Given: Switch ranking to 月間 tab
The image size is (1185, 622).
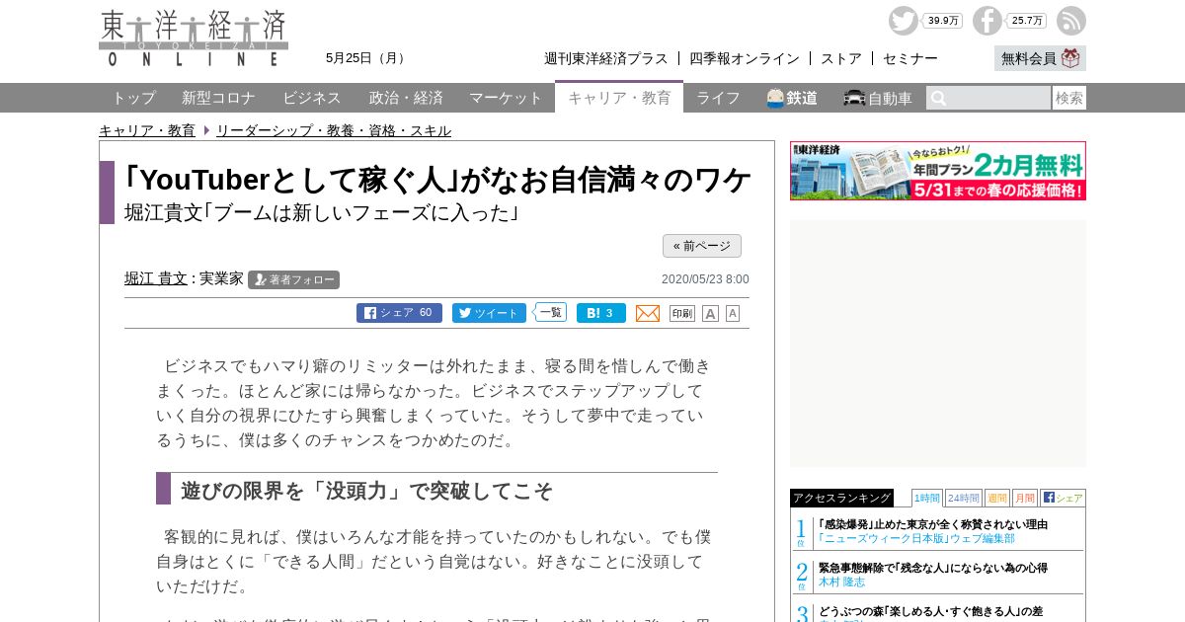Looking at the screenshot, I should click(1025, 498).
